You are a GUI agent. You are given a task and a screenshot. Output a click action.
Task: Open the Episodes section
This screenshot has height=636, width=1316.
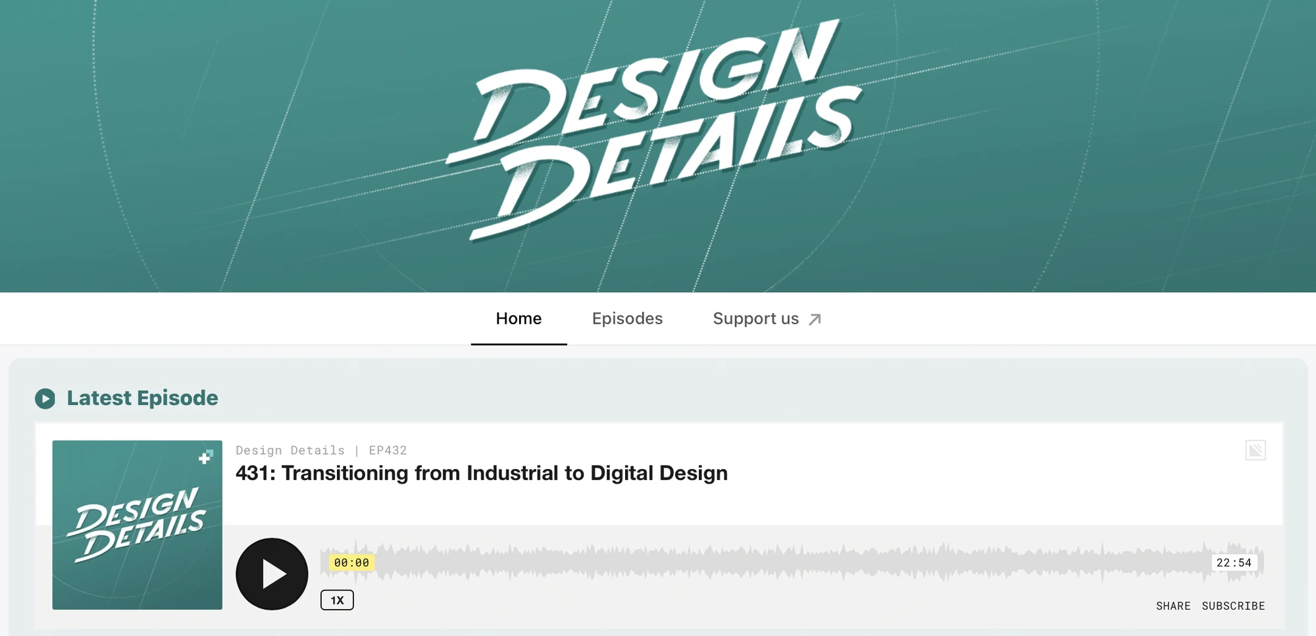(x=626, y=318)
